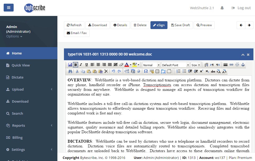Click the Find binoculars icon
255x161 pixels.
tap(70, 71)
